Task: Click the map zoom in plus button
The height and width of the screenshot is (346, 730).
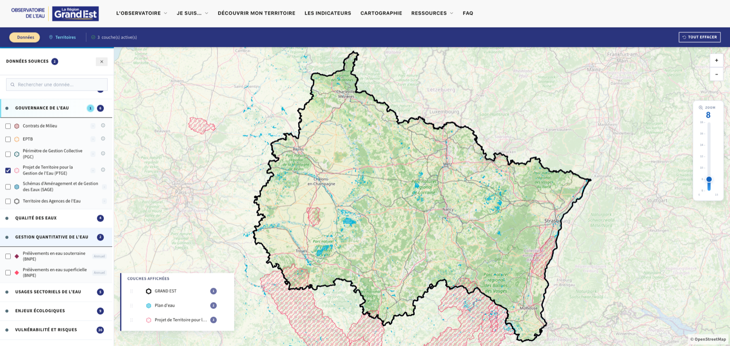Action: pyautogui.click(x=716, y=60)
